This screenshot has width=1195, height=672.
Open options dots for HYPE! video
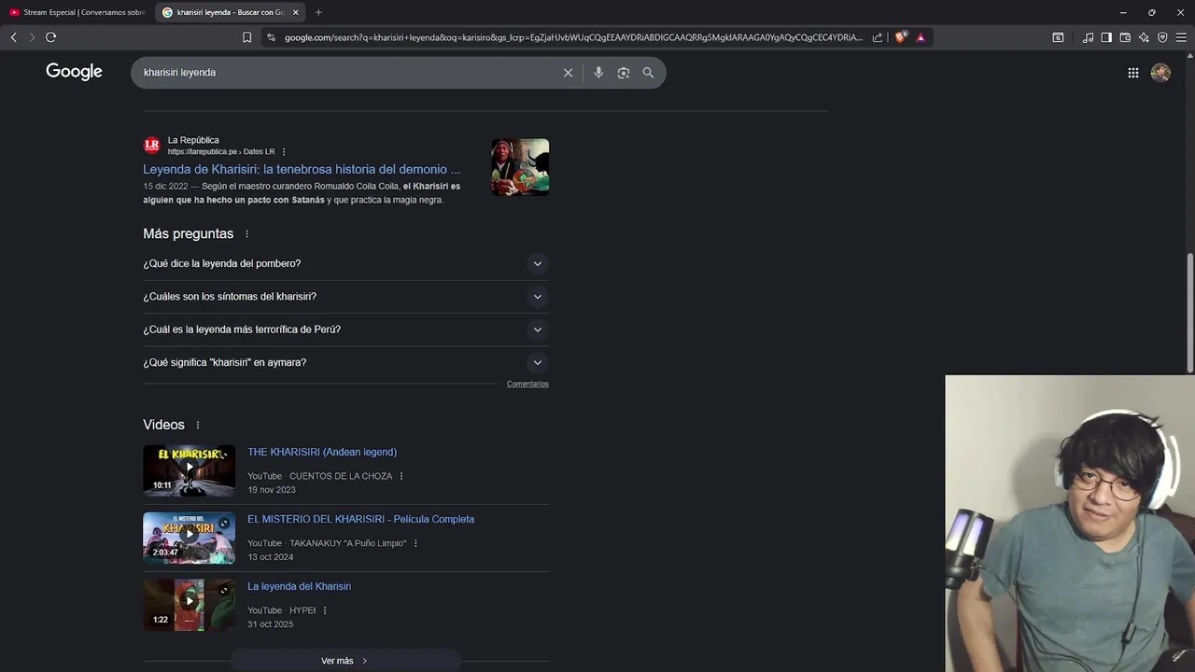click(324, 610)
